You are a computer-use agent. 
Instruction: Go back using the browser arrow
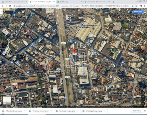pos(3,6)
